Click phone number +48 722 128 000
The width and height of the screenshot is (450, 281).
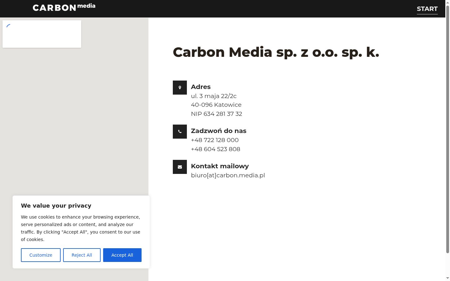pyautogui.click(x=215, y=140)
